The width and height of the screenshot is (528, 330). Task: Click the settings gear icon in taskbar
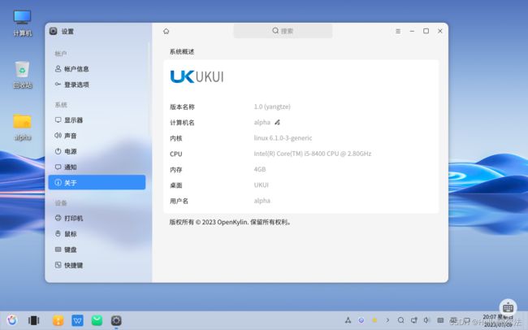click(116, 320)
